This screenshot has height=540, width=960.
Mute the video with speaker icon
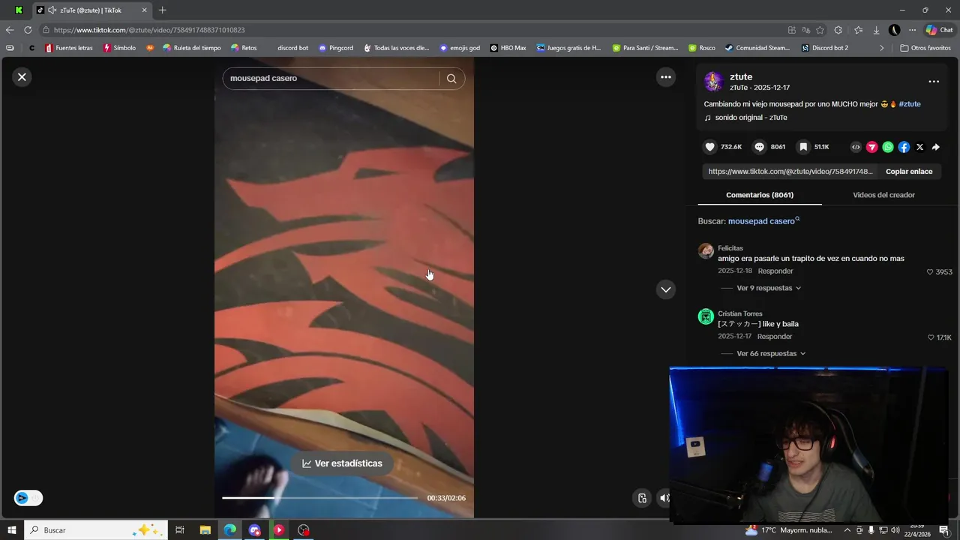664,498
